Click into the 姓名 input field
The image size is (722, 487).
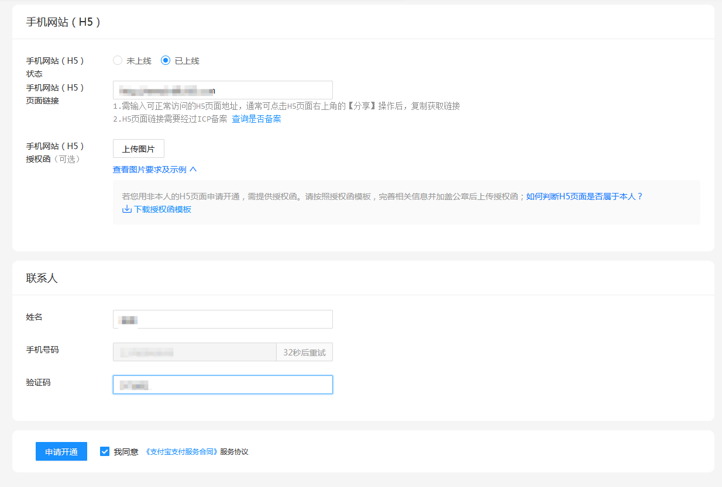(x=222, y=319)
